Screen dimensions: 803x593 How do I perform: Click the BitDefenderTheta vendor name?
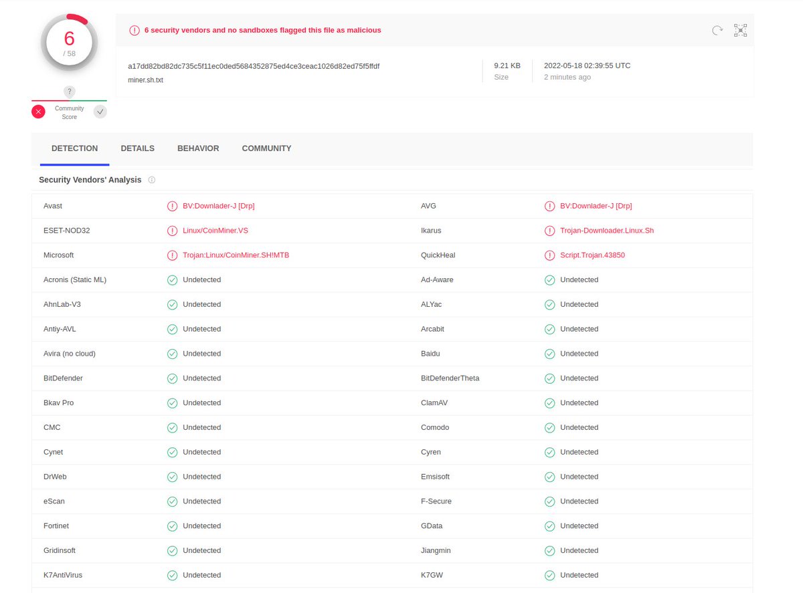coord(450,378)
